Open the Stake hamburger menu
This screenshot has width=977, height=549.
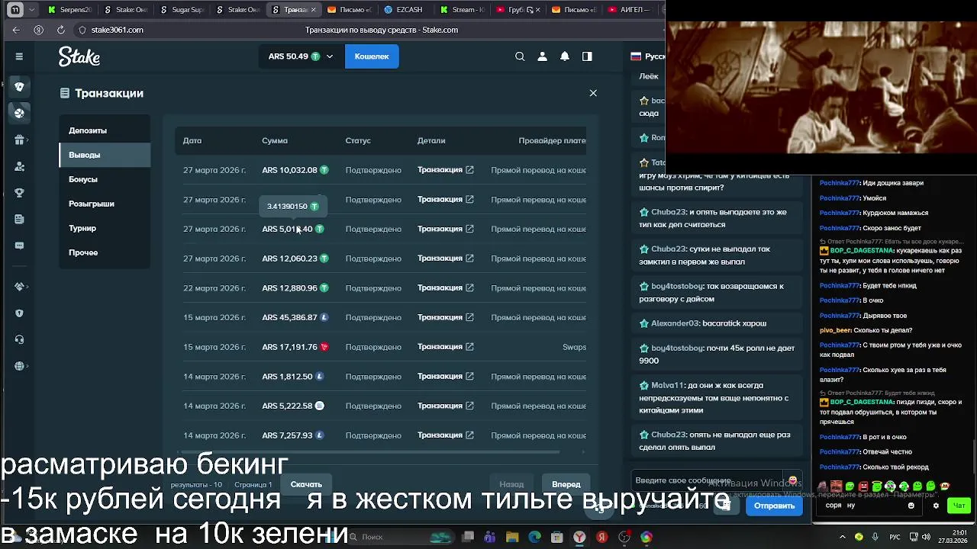19,56
